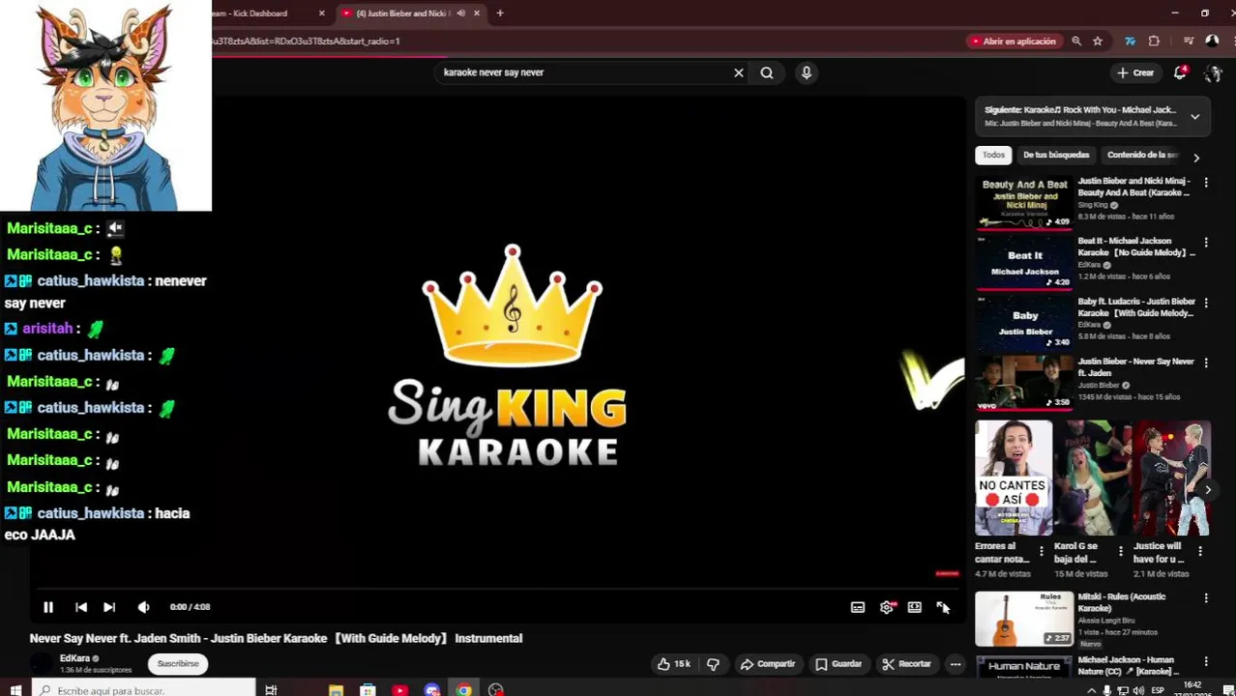Open the Chrome profile avatar
This screenshot has width=1236, height=696.
click(1213, 42)
